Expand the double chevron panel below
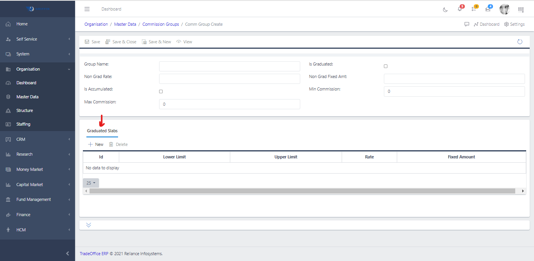 click(x=88, y=225)
